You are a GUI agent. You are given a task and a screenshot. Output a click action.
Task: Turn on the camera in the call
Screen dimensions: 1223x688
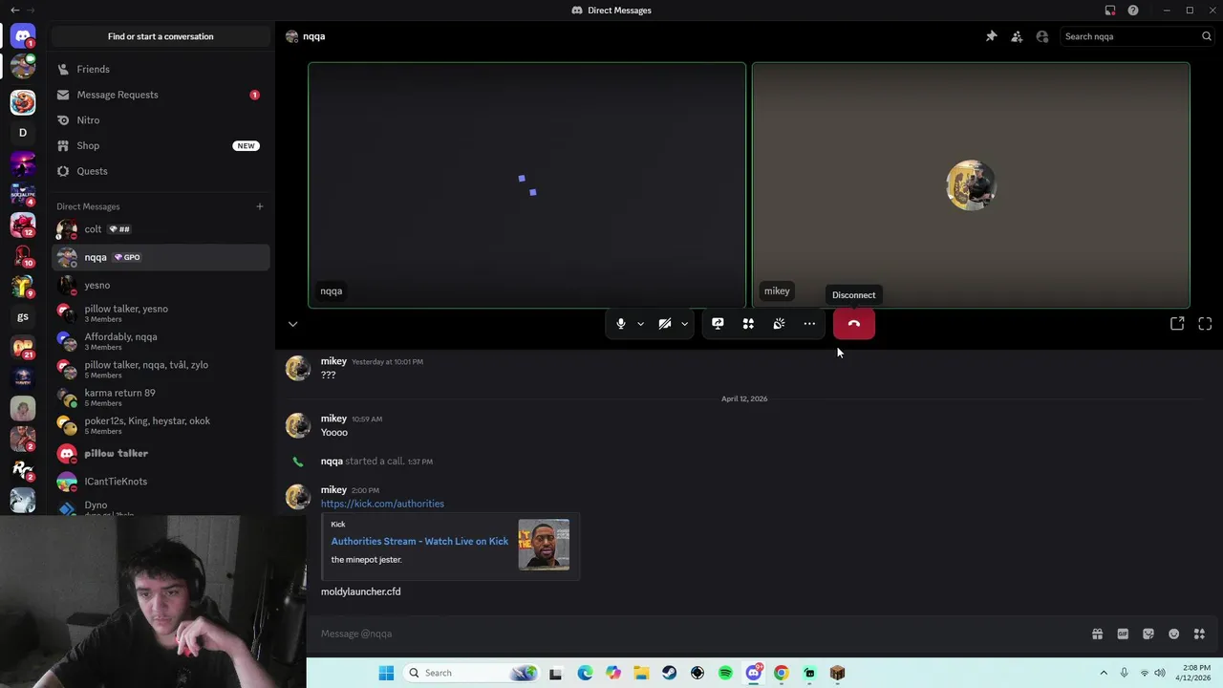(665, 324)
